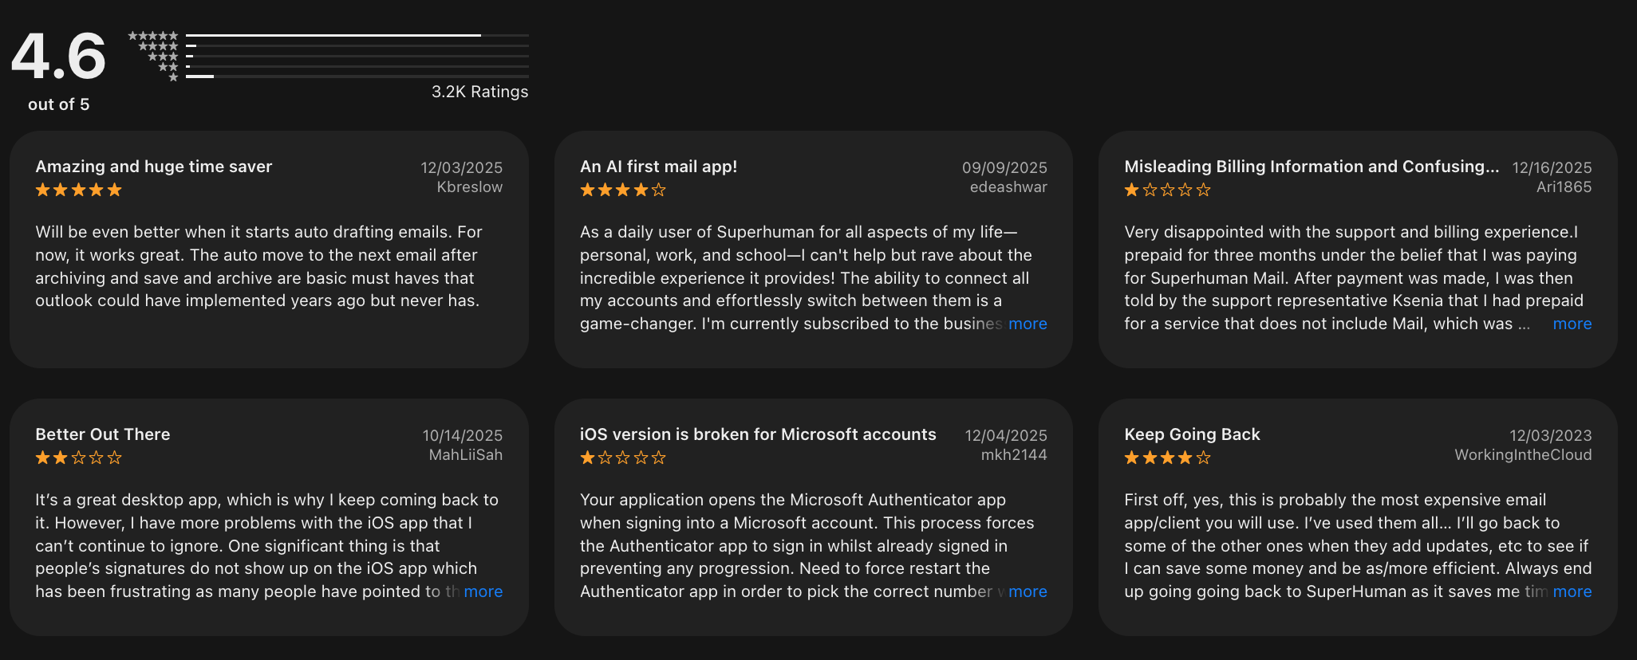Screen dimensions: 1637x660
Task: Click the second orange star on MahLiiSah's review
Action: coord(58,458)
